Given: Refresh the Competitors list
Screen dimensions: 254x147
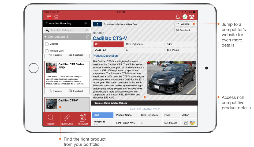Looking at the screenshot, I should pyautogui.click(x=87, y=37).
